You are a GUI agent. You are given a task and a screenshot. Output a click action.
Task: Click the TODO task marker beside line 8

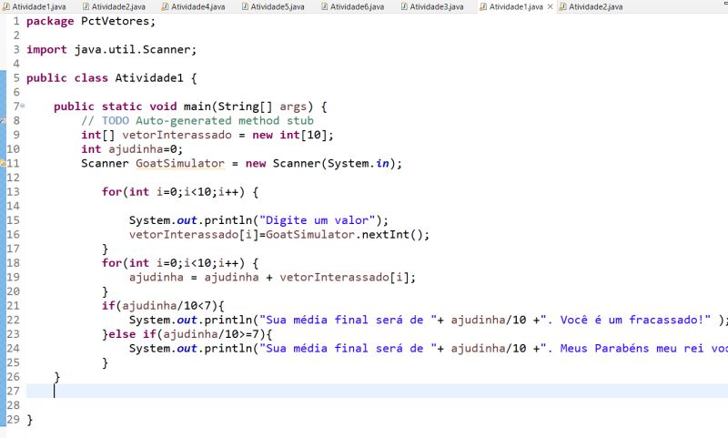point(3,121)
